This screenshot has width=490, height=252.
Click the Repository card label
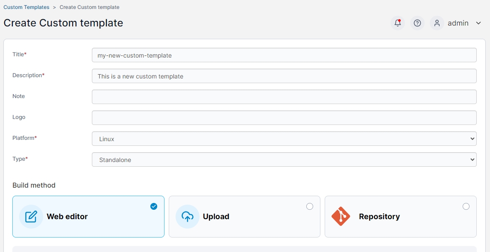[379, 217]
